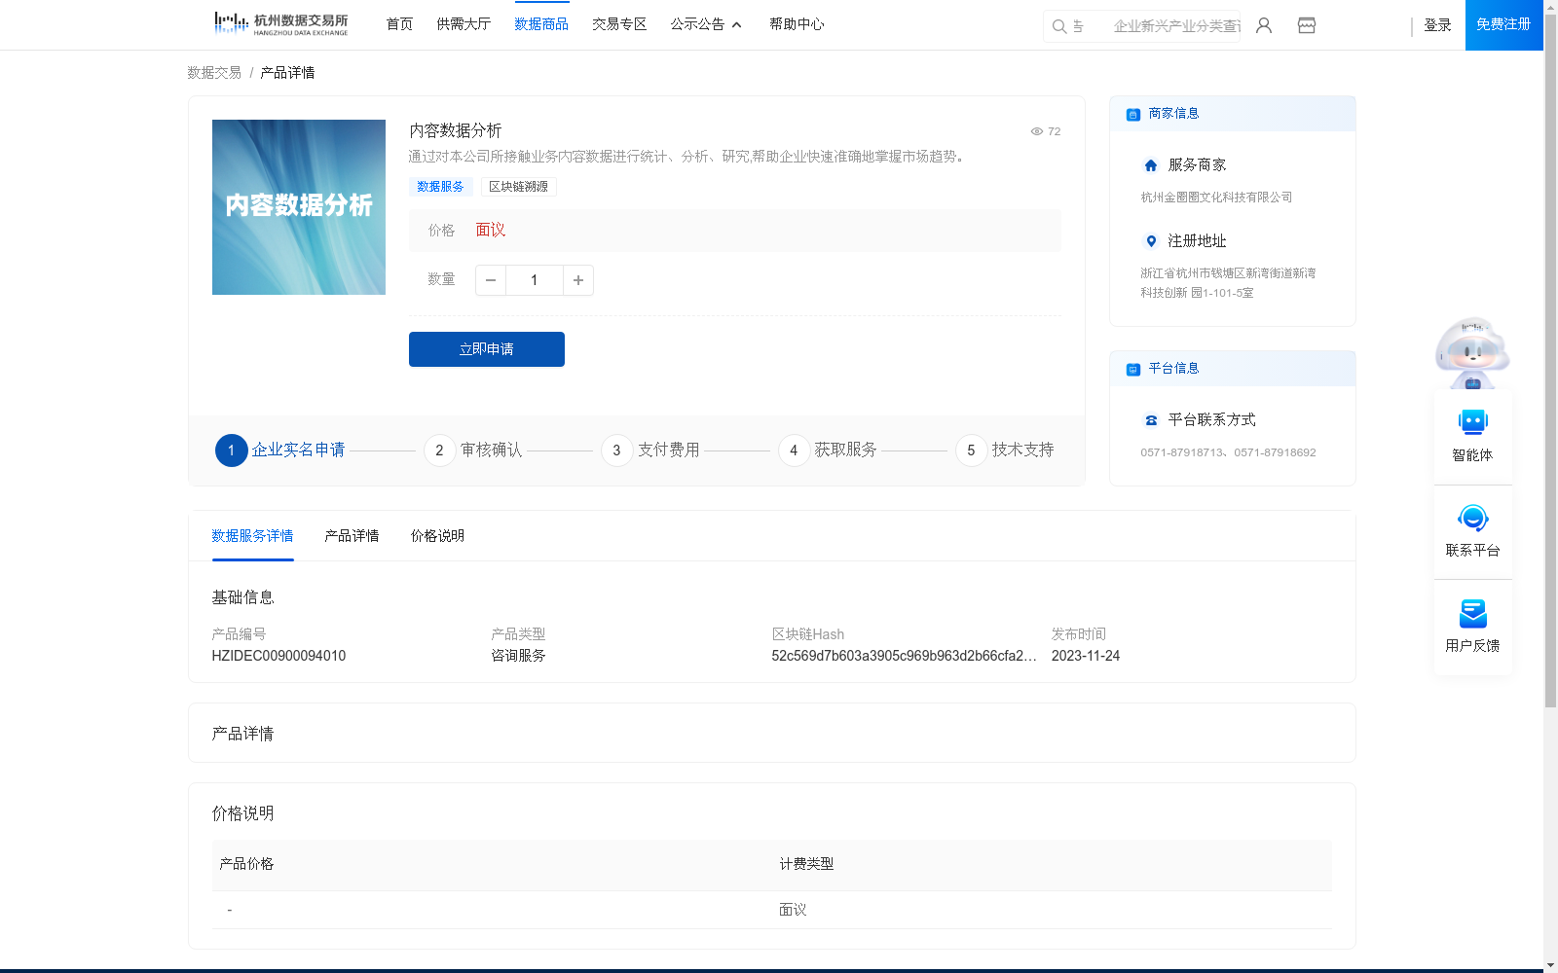The image size is (1558, 973).
Task: Click the 产品价格 column header
Action: 246,864
